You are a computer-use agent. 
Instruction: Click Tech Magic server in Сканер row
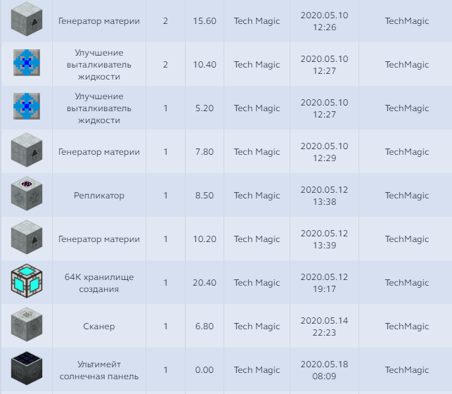257,326
